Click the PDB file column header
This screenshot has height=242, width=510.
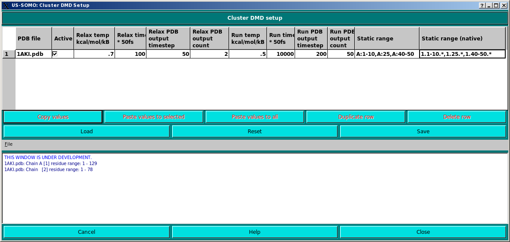coord(34,39)
